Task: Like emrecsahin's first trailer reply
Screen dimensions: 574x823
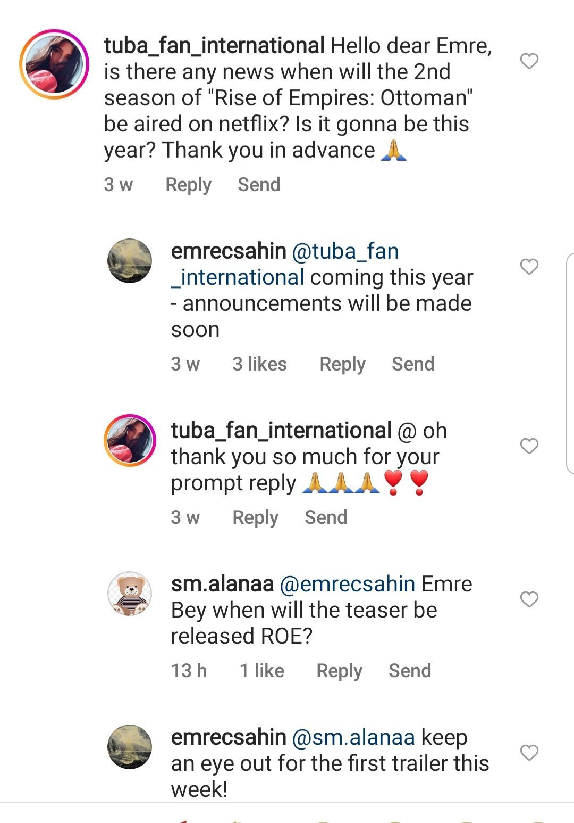Action: tap(529, 752)
